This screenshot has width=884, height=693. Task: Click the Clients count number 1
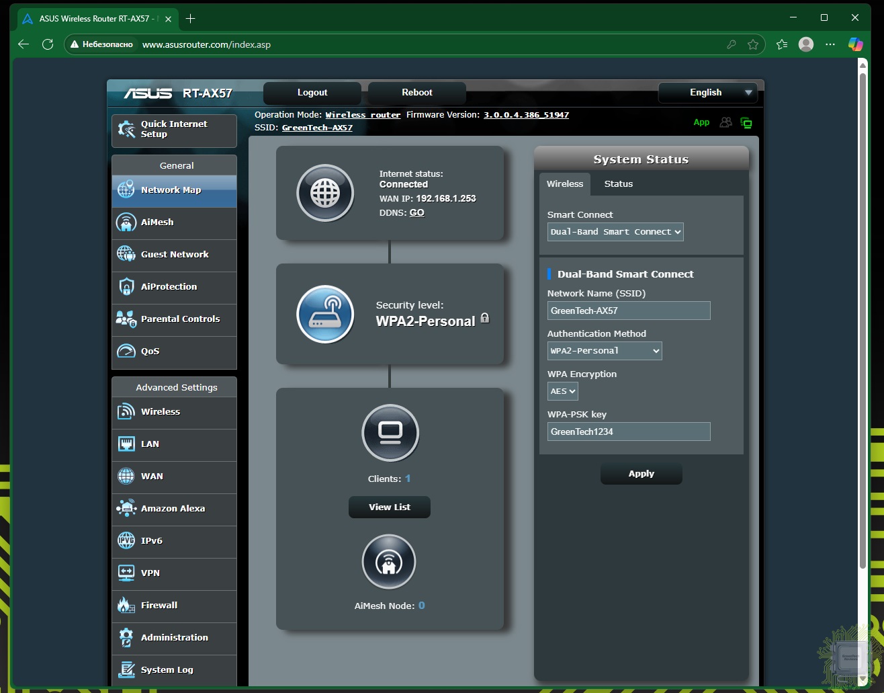click(408, 479)
